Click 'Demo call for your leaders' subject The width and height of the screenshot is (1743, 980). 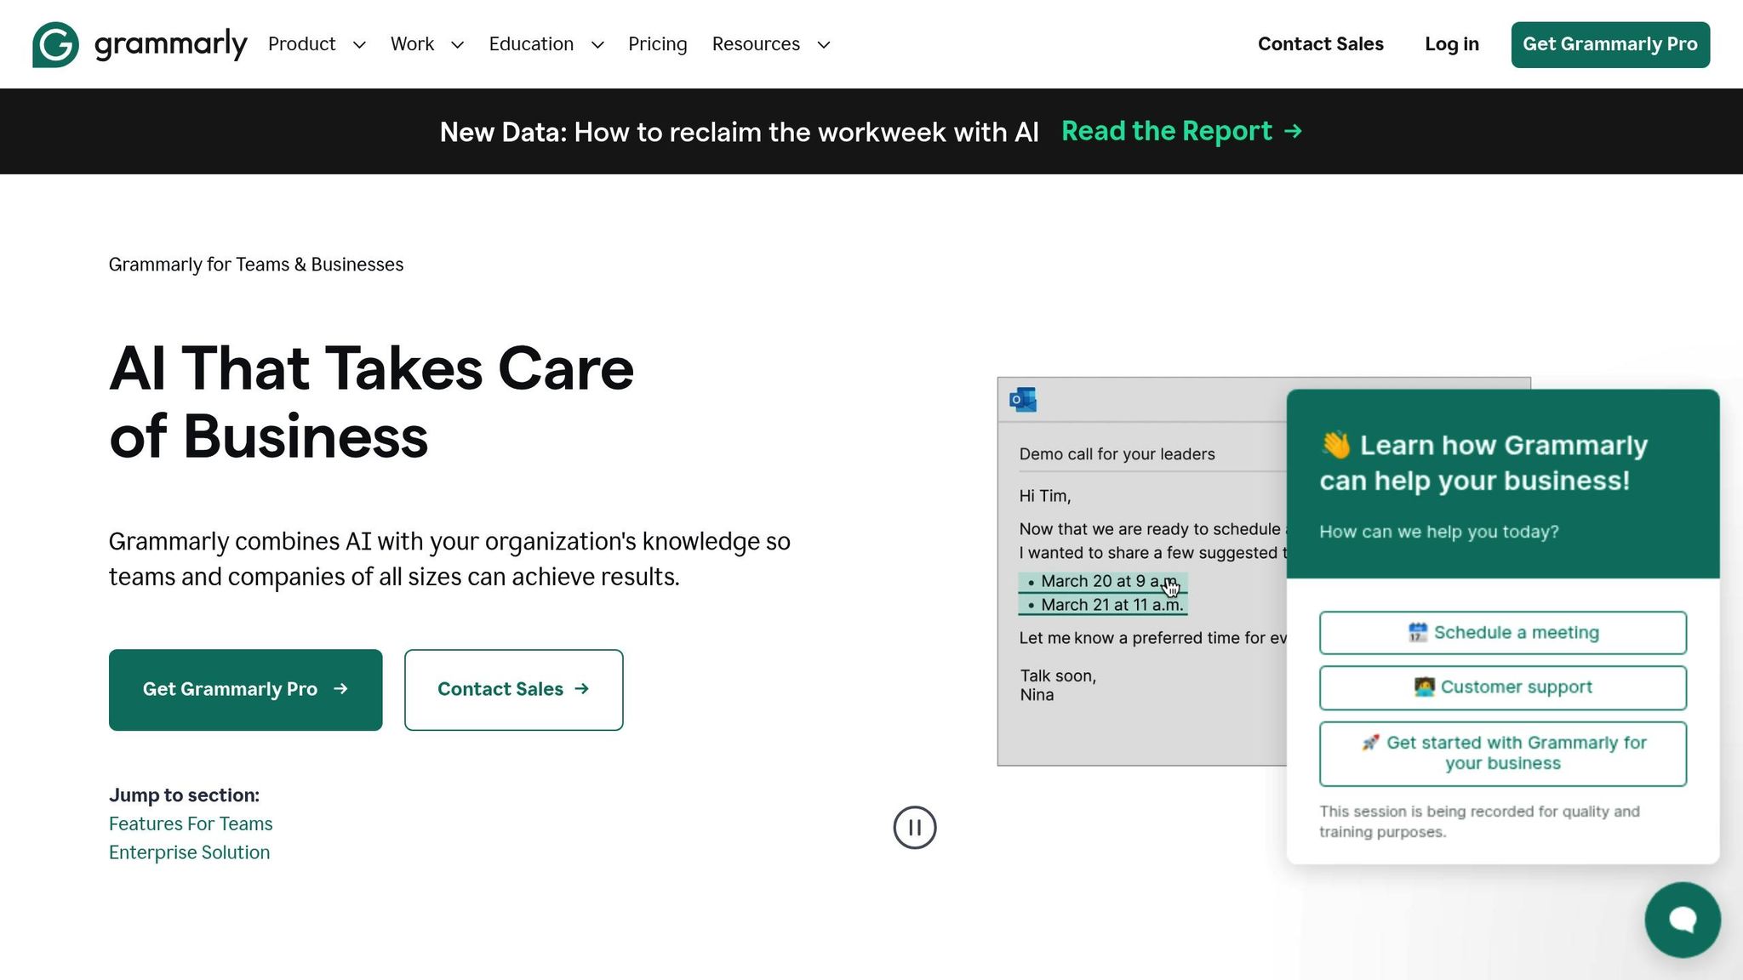pyautogui.click(x=1117, y=454)
